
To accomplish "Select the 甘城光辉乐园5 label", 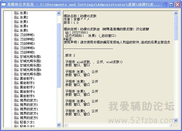I will pos(30,74).
